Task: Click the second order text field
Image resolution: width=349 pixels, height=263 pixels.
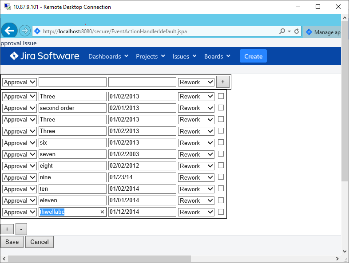Action: pos(72,108)
